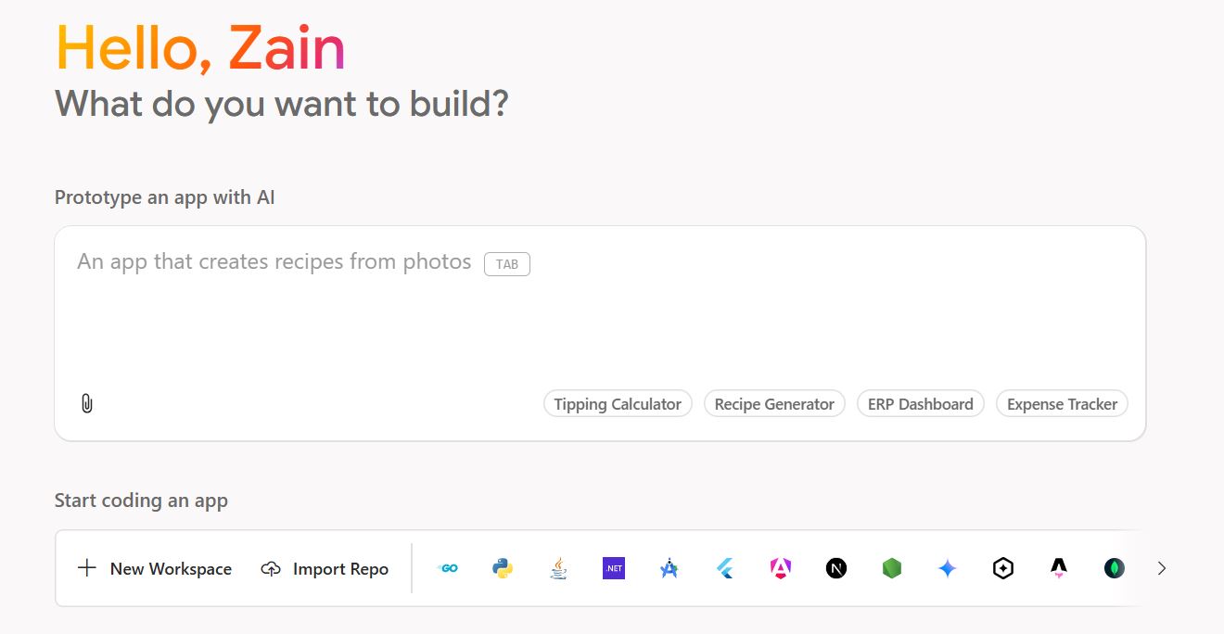Create a New Workspace
Screen dimensions: 1224x634
point(155,568)
